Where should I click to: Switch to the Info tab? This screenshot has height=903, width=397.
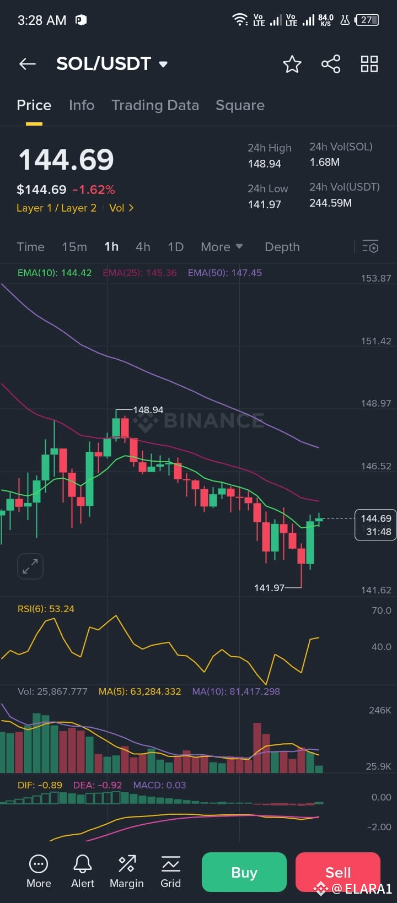(82, 105)
